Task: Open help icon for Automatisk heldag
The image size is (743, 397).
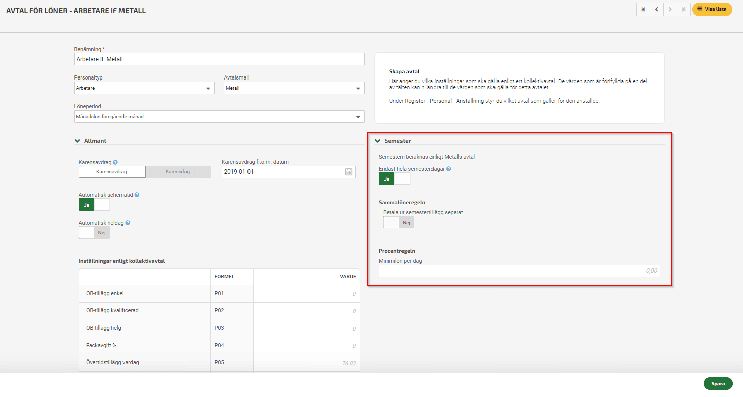Action: [x=128, y=223]
